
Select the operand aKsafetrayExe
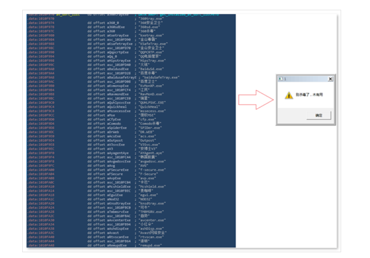[x=120, y=44]
